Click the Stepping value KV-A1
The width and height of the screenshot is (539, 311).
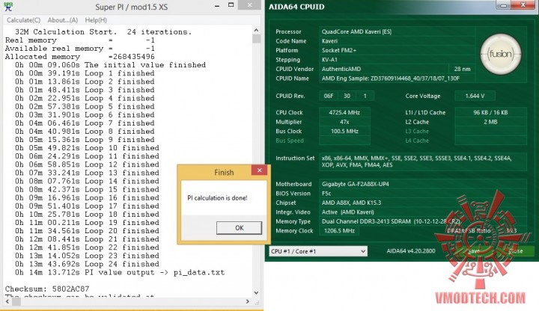(329, 59)
